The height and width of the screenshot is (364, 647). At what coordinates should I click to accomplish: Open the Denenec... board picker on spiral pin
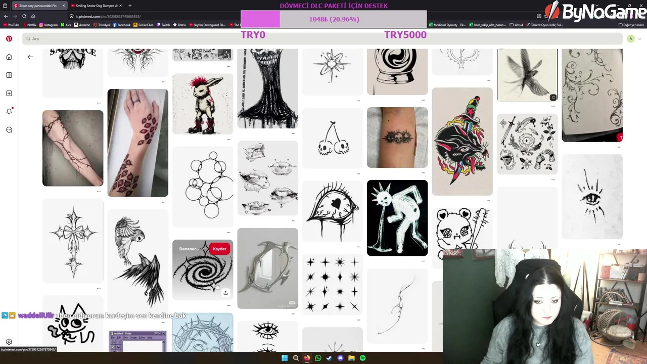pos(190,249)
